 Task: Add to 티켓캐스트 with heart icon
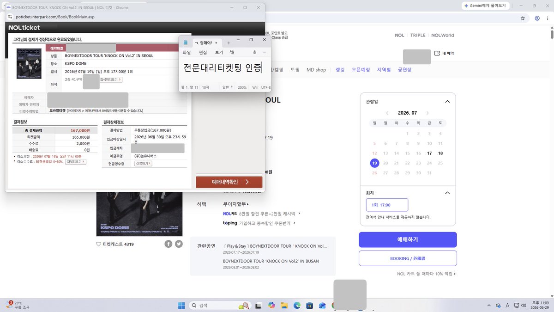pyautogui.click(x=98, y=244)
